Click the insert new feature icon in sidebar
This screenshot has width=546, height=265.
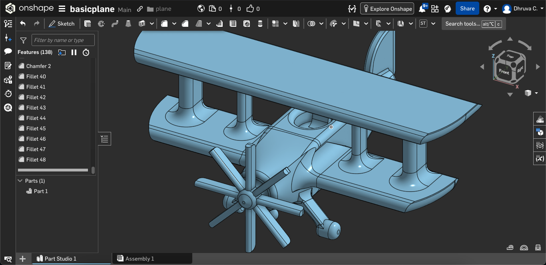8,38
